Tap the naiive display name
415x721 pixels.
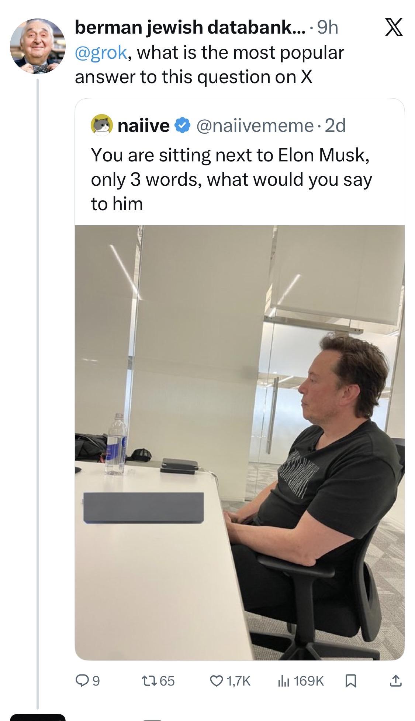point(143,126)
